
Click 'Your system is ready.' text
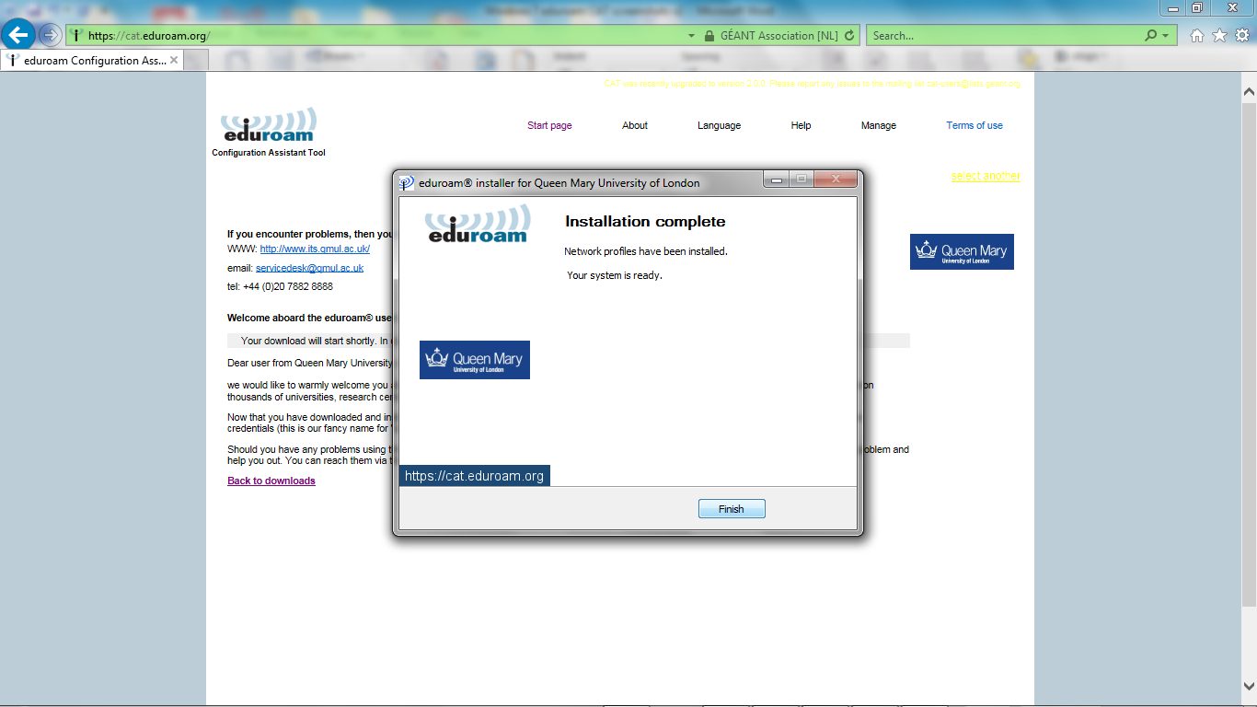(x=615, y=275)
